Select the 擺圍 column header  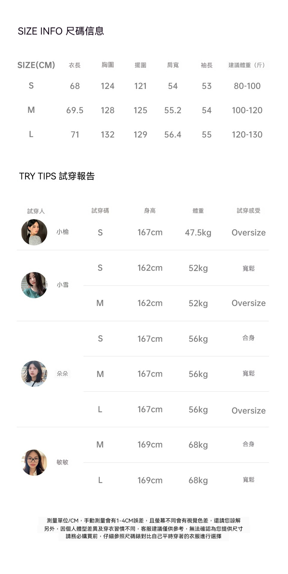(140, 65)
